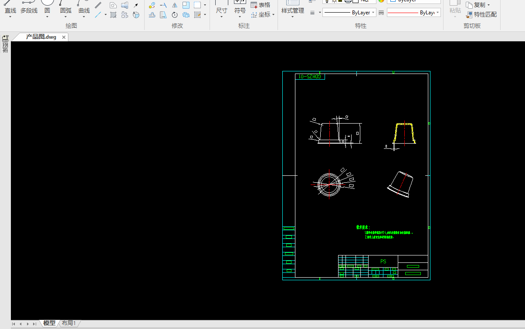Select the hatch fill tool icon
The height and width of the screenshot is (329, 525).
[x=113, y=15]
